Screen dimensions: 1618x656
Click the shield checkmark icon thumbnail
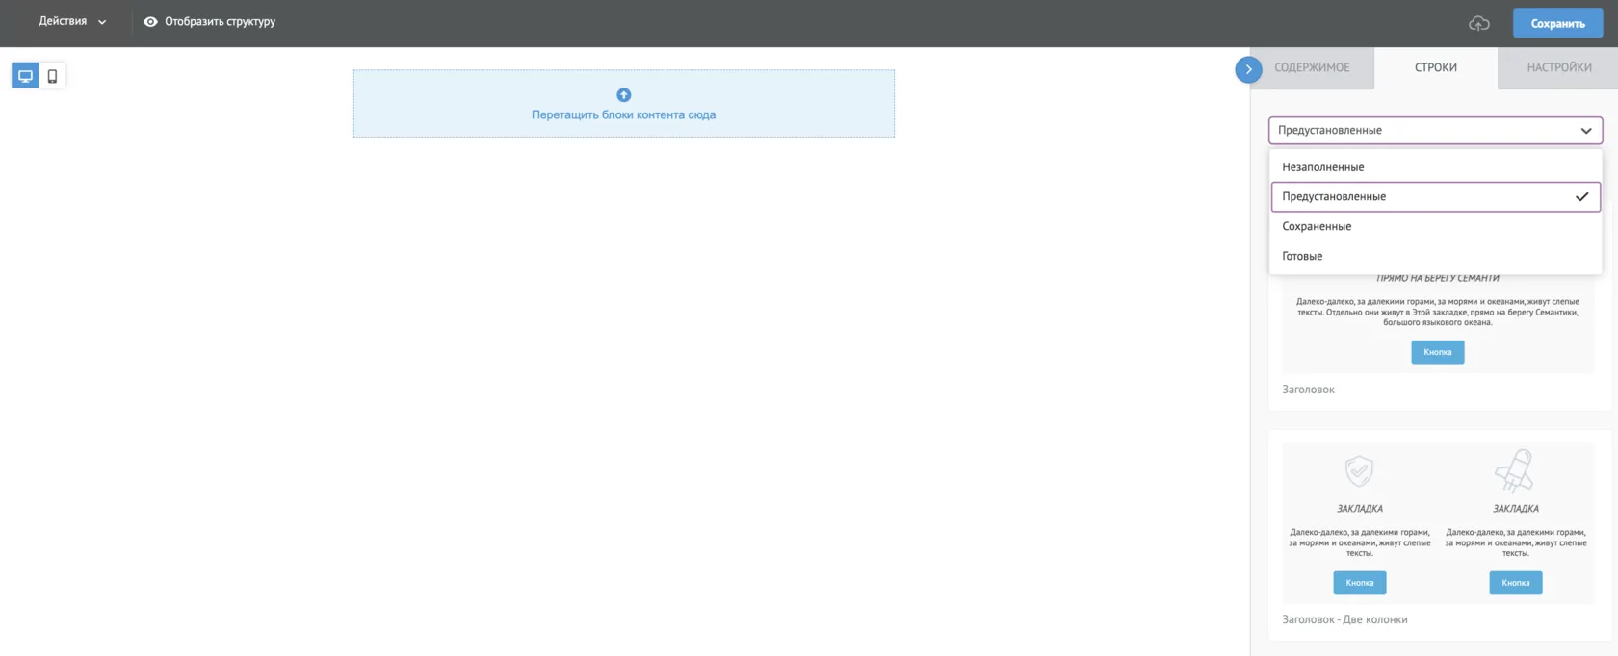click(x=1359, y=471)
